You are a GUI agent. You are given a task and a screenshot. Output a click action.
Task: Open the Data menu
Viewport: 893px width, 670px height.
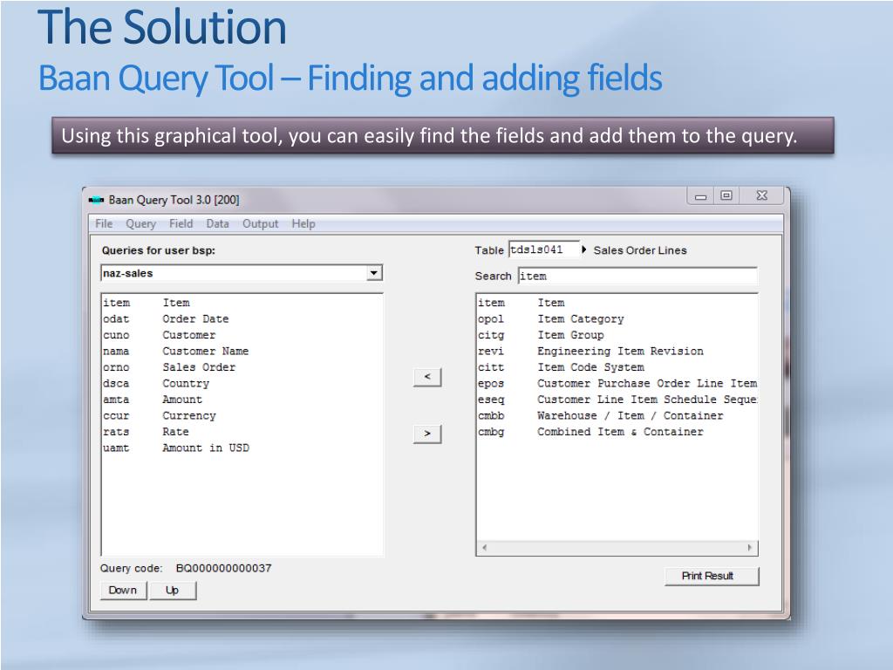(217, 224)
